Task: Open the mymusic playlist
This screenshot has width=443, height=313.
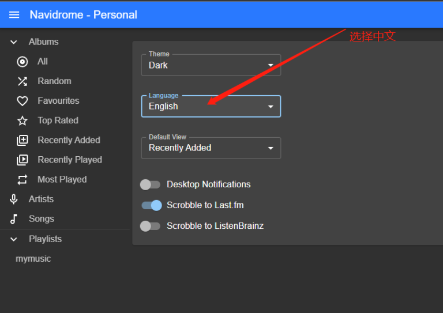Action: [33, 259]
